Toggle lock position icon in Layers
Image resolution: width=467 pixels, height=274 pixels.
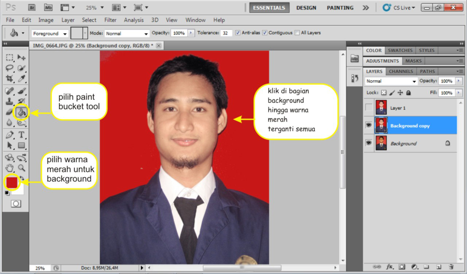click(x=400, y=93)
